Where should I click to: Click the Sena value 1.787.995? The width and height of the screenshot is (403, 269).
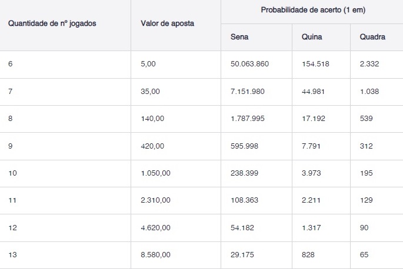coord(248,119)
